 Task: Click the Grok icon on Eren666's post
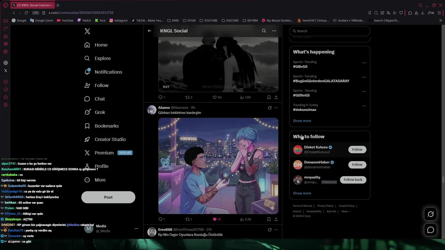269,230
